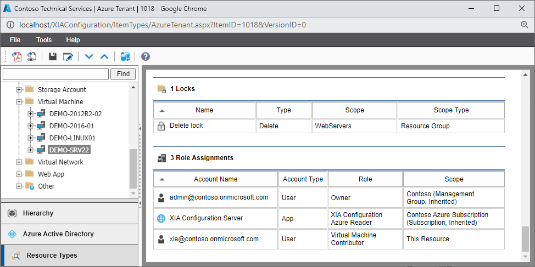This screenshot has height=267, width=535.
Task: Click the DEMO-2016-01 computer icon
Action: tap(41, 126)
